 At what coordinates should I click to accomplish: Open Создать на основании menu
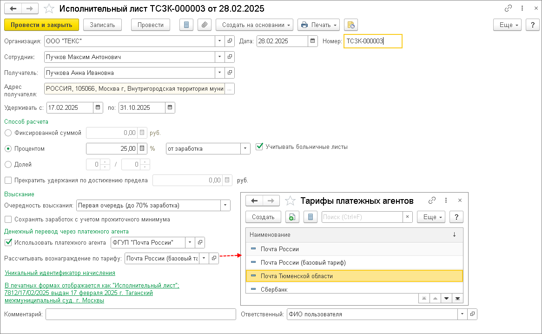pos(254,25)
